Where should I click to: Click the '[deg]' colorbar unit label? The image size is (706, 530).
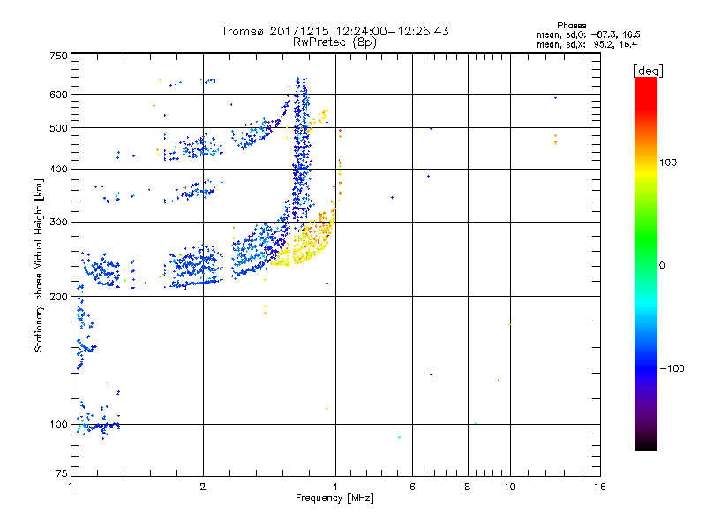(648, 71)
